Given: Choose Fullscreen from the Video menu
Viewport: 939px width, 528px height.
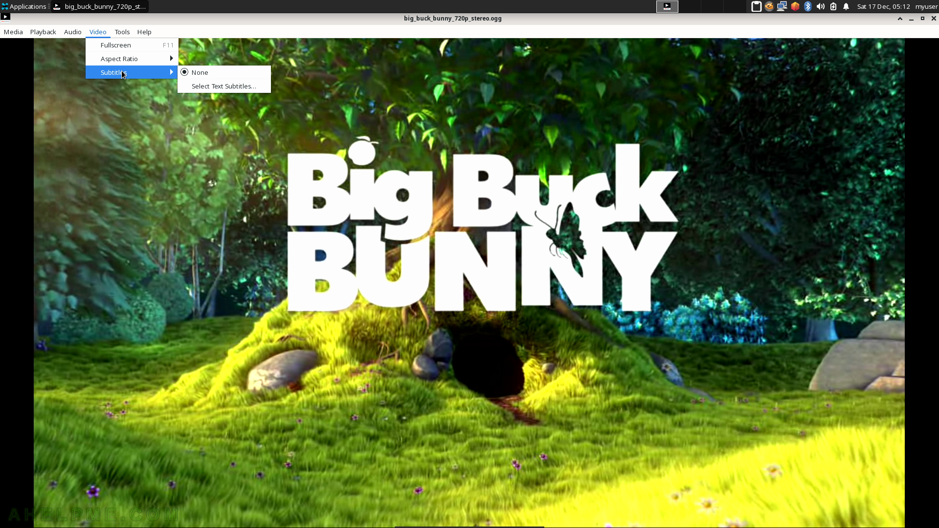Looking at the screenshot, I should point(132,45).
